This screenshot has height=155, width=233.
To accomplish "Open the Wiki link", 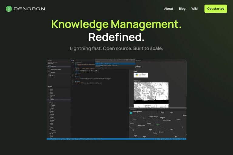I will pos(194,8).
